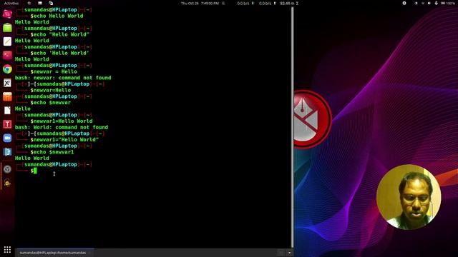The width and height of the screenshot is (458, 257).
Task: Launch the screenshot tool from the dock
Action: pos(7,14)
